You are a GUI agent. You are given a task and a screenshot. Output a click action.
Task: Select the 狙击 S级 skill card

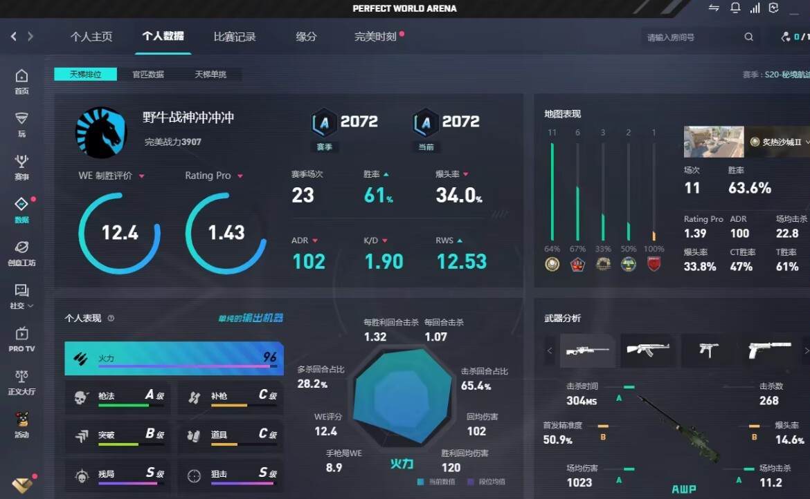[x=231, y=475]
